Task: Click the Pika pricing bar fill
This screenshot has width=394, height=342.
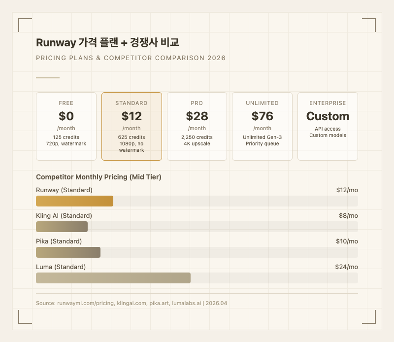Action: tap(68, 252)
